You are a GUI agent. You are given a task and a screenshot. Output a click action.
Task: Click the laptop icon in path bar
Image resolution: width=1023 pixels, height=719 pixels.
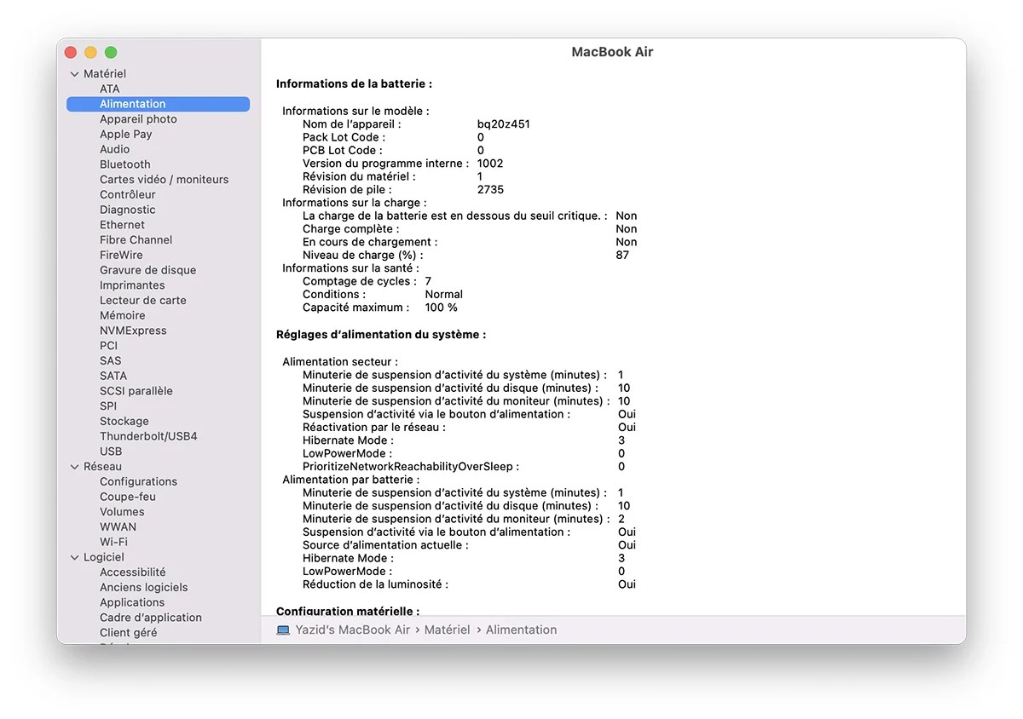pyautogui.click(x=283, y=630)
